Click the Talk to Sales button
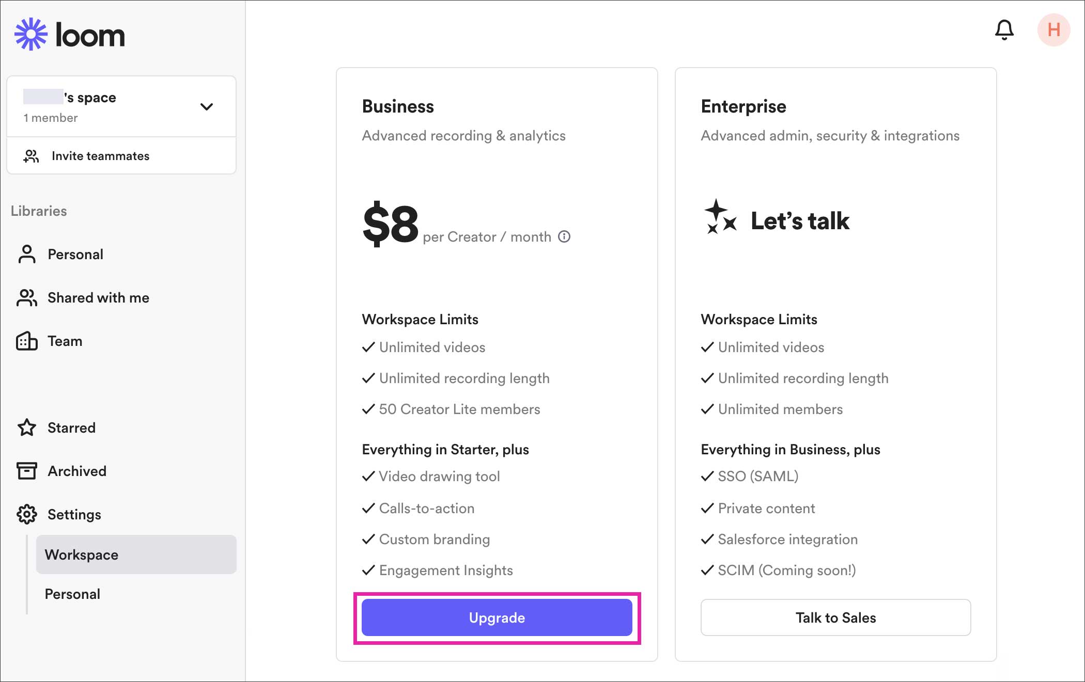Screen dimensions: 1085x682 (x=835, y=617)
